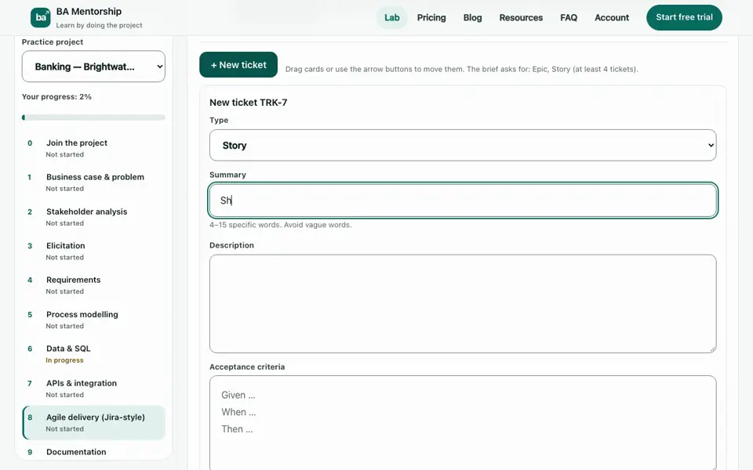Open step 2 Stakeholder analysis
753x470 pixels.
[x=93, y=217]
